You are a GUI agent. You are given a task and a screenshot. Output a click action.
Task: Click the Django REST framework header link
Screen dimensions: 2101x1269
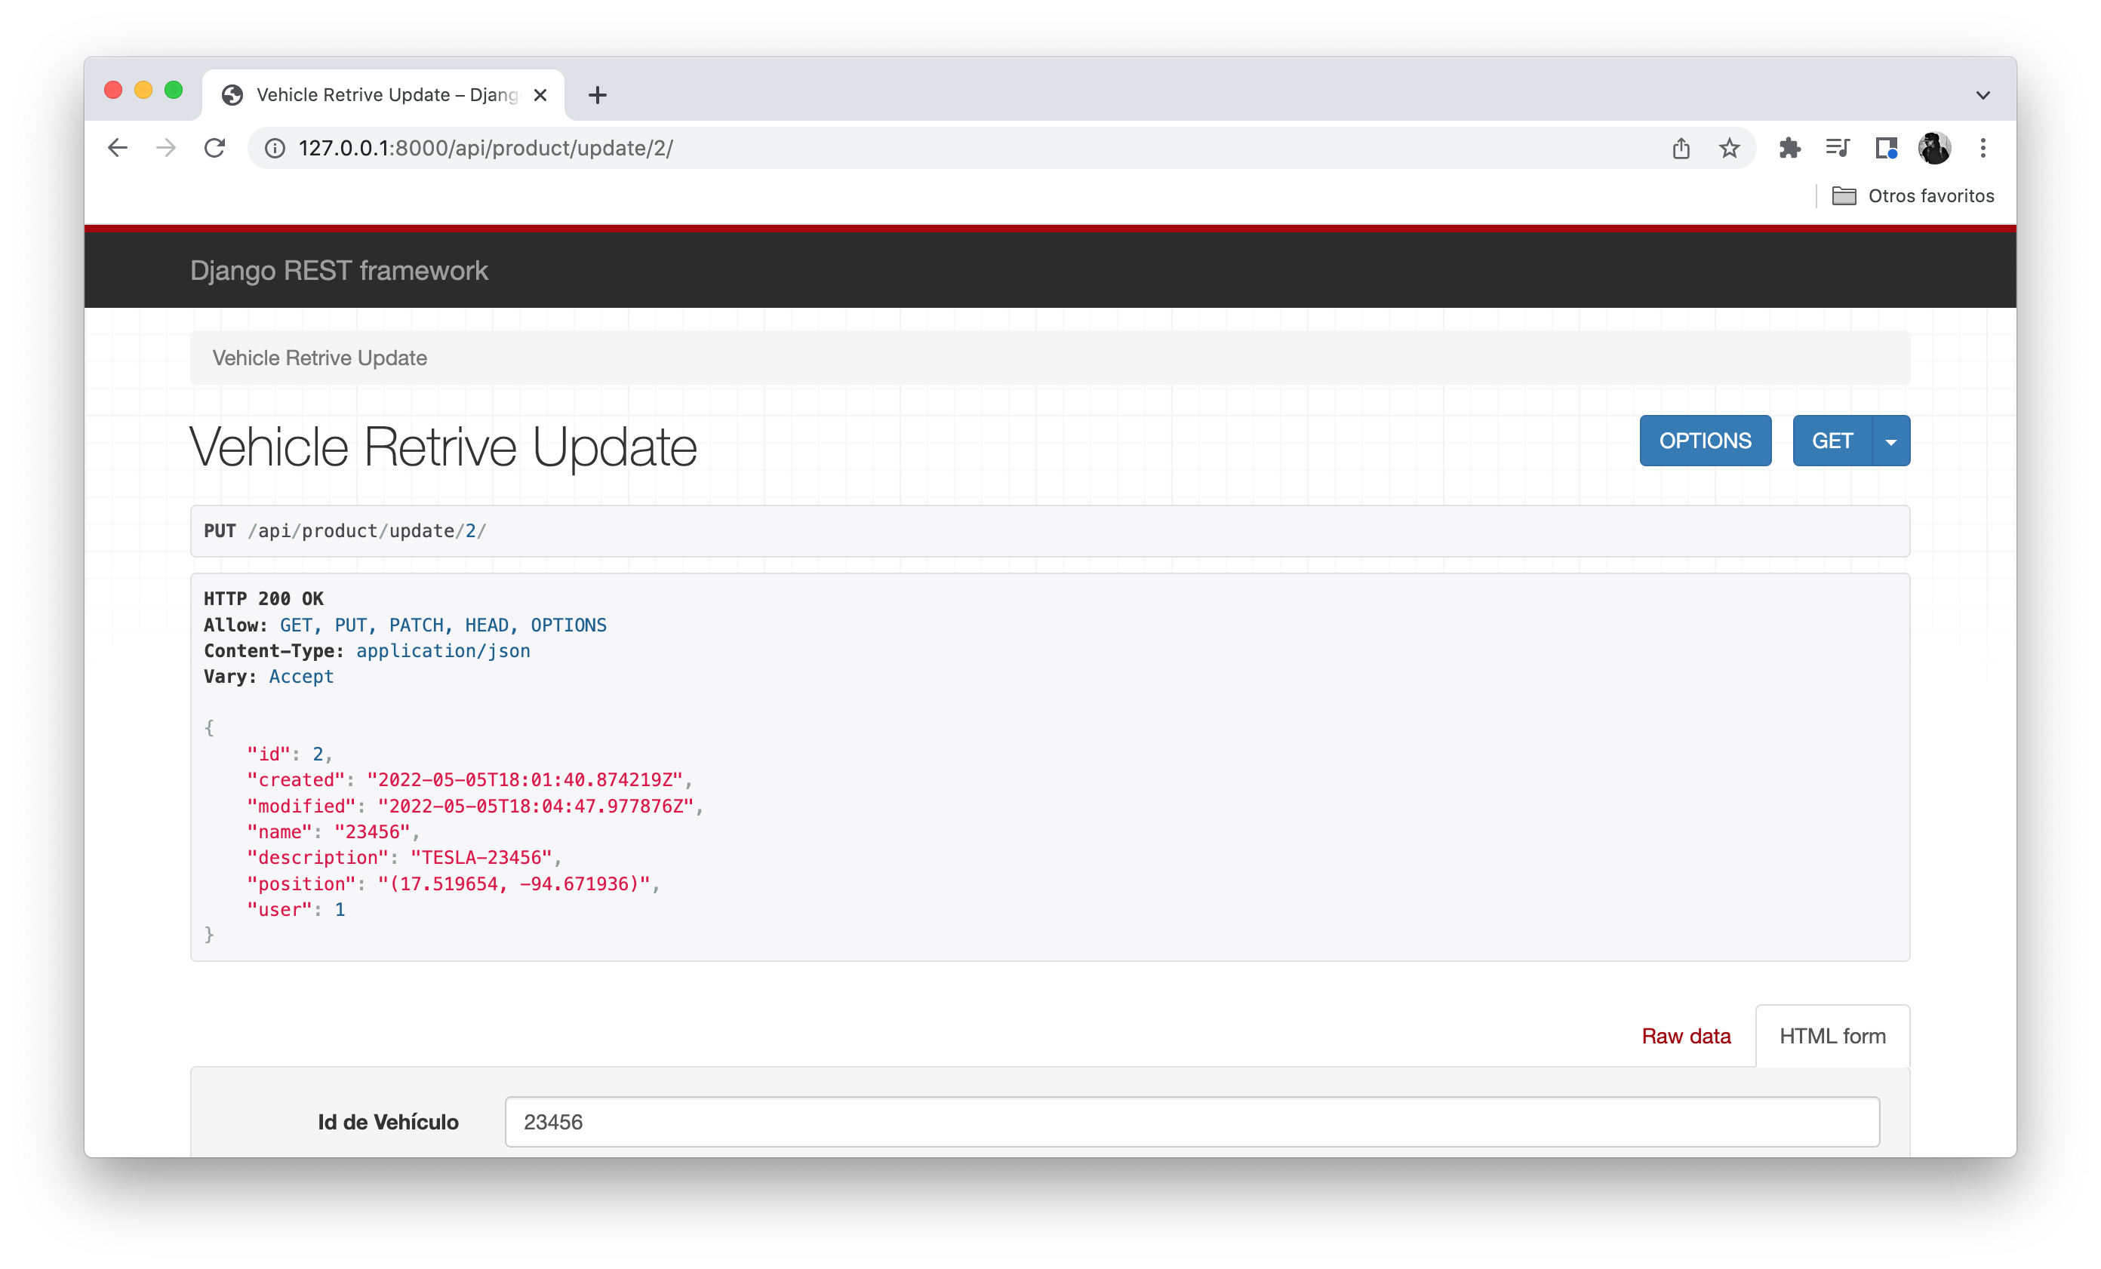click(340, 270)
